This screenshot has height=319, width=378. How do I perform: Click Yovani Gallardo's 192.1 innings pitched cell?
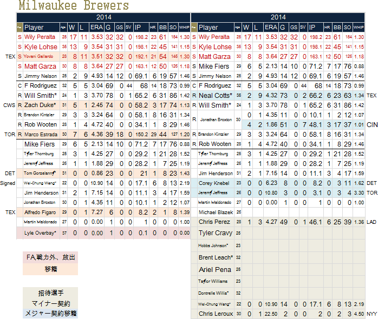tap(141, 57)
